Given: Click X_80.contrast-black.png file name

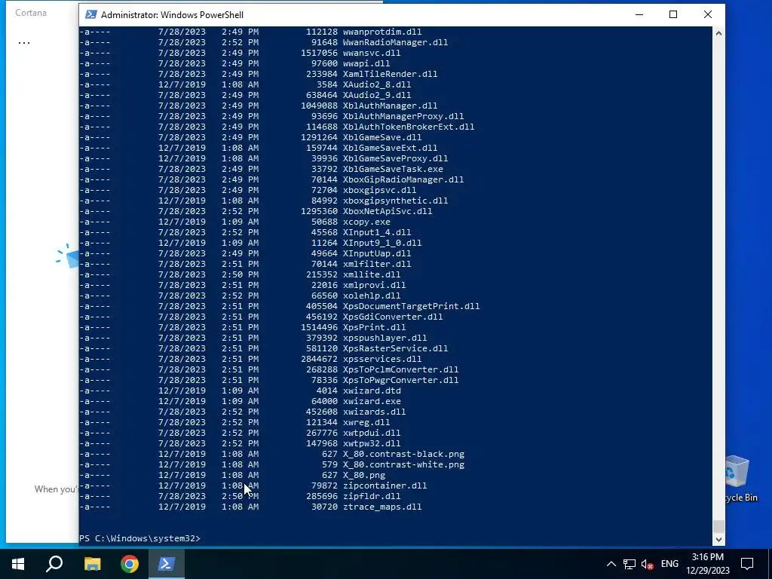Looking at the screenshot, I should coord(403,454).
